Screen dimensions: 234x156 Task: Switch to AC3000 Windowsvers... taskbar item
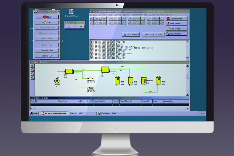(x=55, y=114)
